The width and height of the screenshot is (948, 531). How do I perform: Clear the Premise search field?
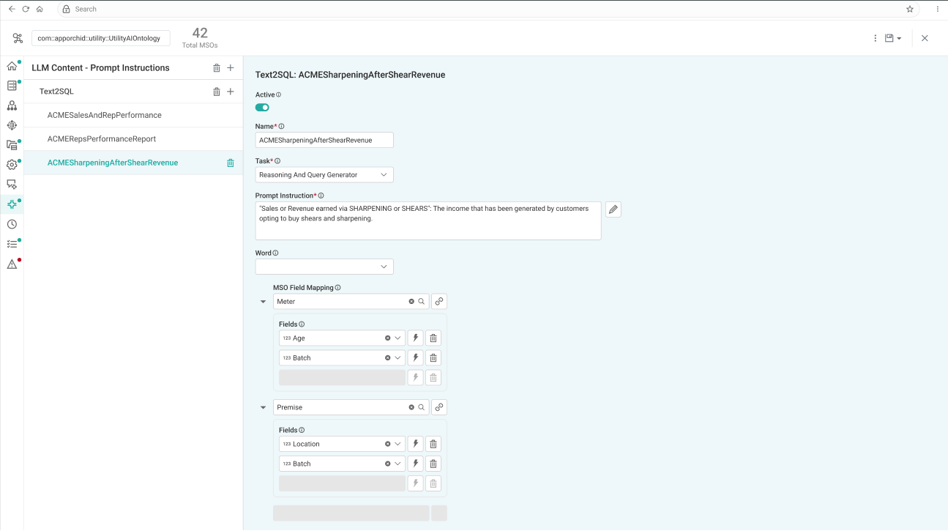pos(411,407)
